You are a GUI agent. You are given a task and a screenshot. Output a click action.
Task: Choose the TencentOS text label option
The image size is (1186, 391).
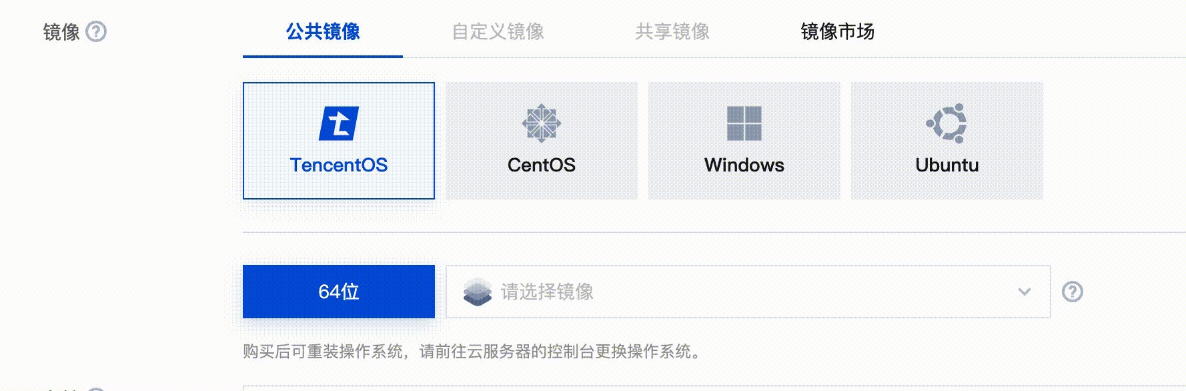[x=339, y=165]
